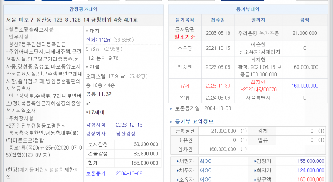Image resolution: width=333 pixels, height=182 pixels.
Task: Click the owner name 이은찬
Action: click(x=258, y=44)
